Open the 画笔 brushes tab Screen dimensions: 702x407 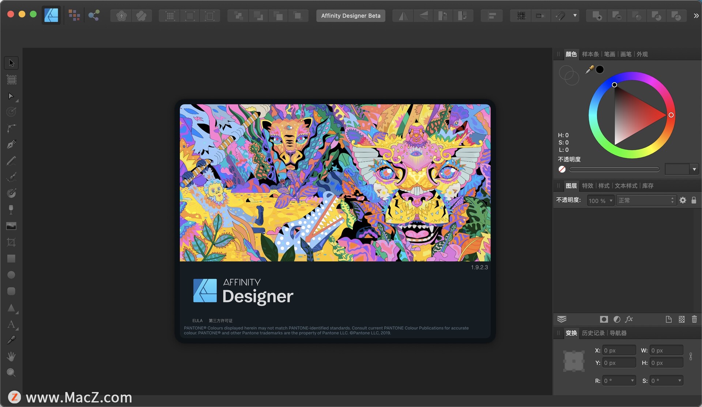(626, 54)
